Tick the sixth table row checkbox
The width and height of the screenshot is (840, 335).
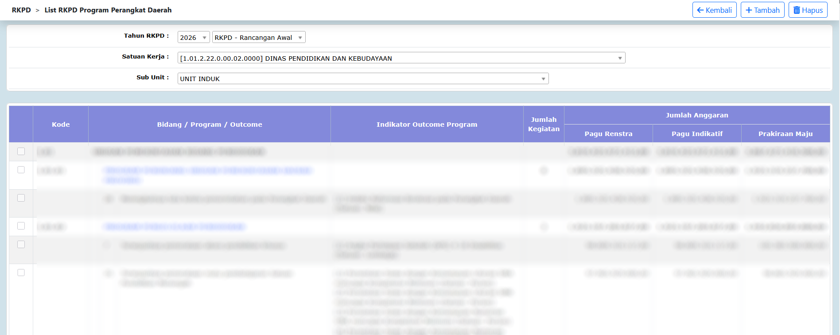(21, 273)
